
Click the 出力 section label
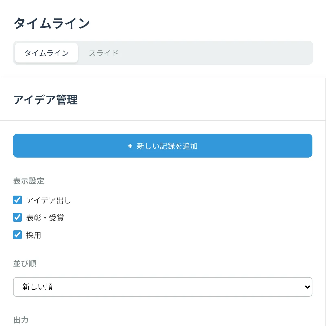(x=21, y=320)
